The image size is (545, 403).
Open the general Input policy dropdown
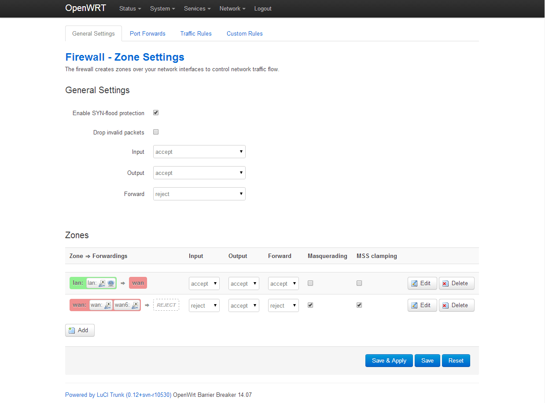tap(199, 152)
